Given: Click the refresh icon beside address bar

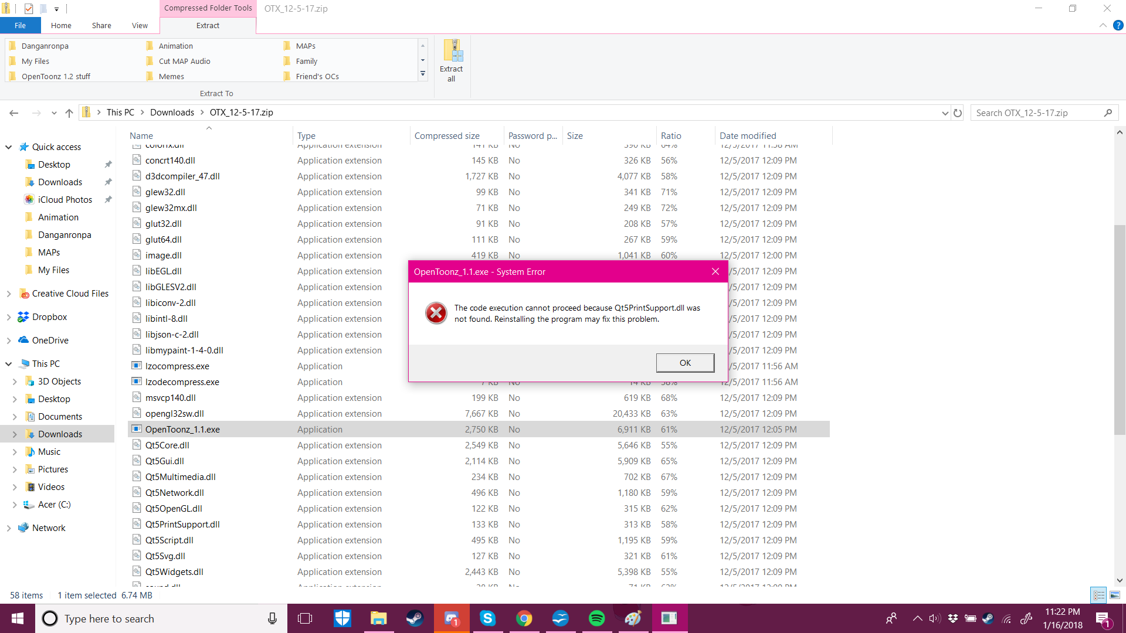Looking at the screenshot, I should [958, 113].
